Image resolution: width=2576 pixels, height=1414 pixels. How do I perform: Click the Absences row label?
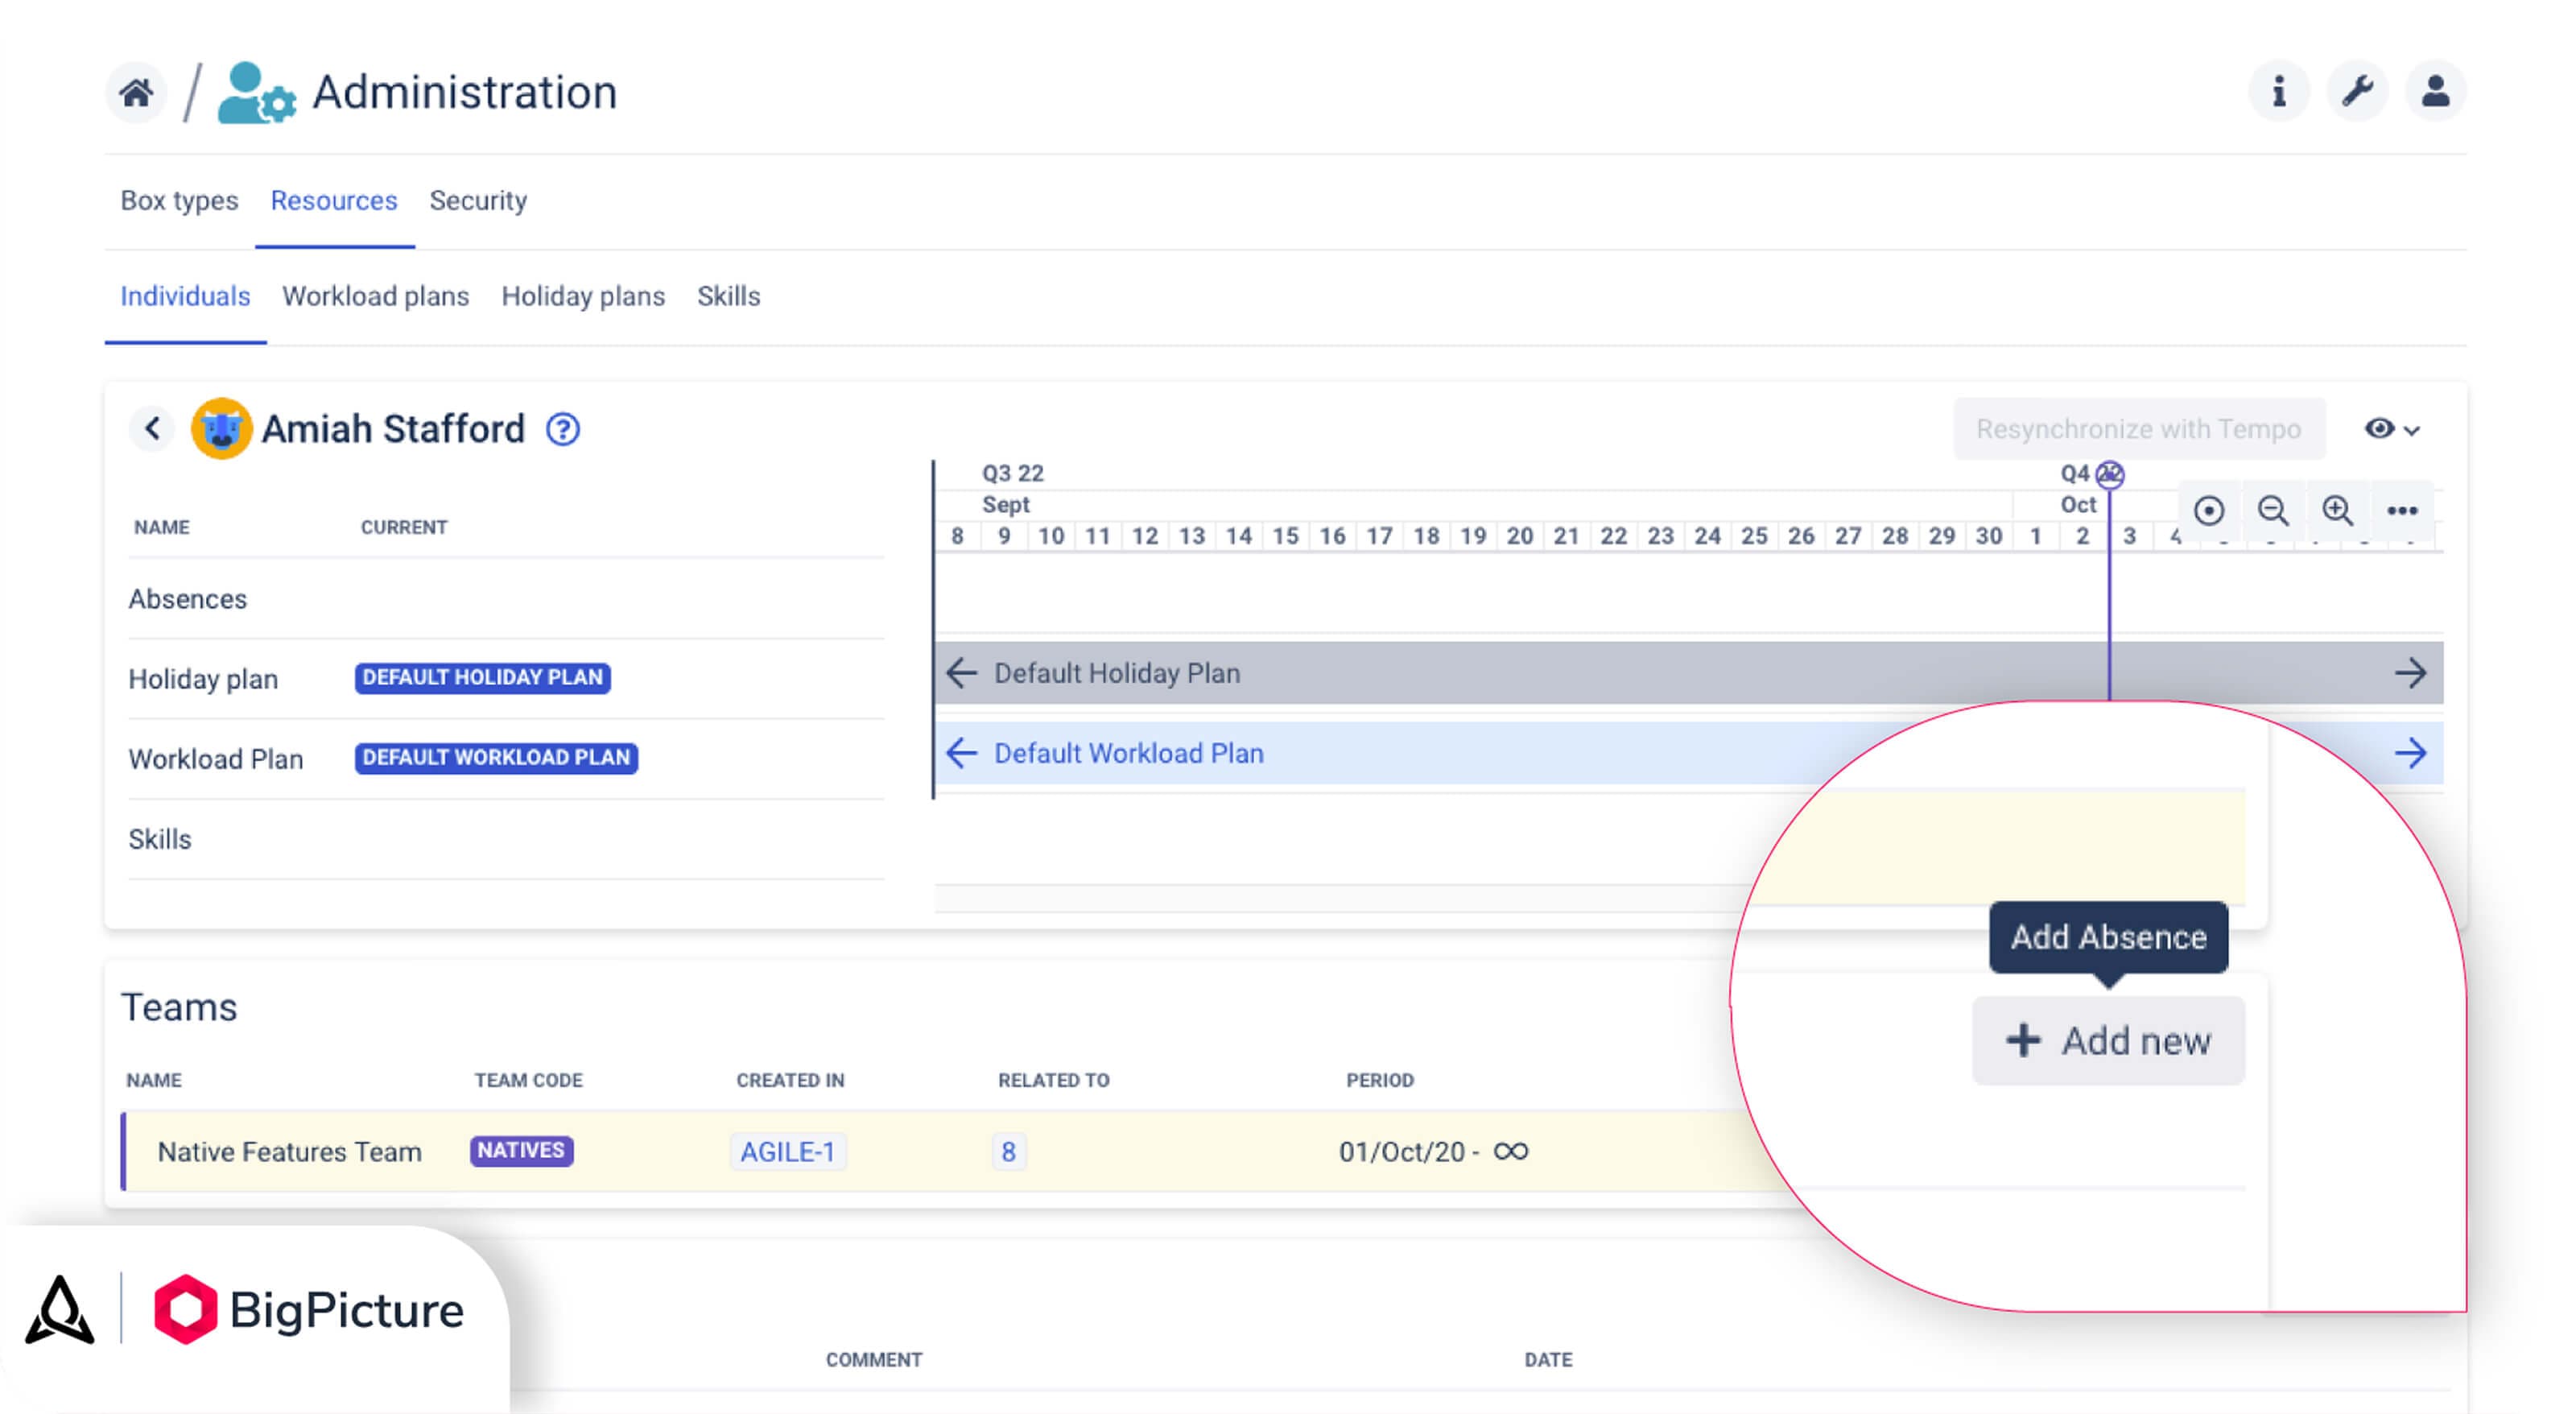[188, 599]
